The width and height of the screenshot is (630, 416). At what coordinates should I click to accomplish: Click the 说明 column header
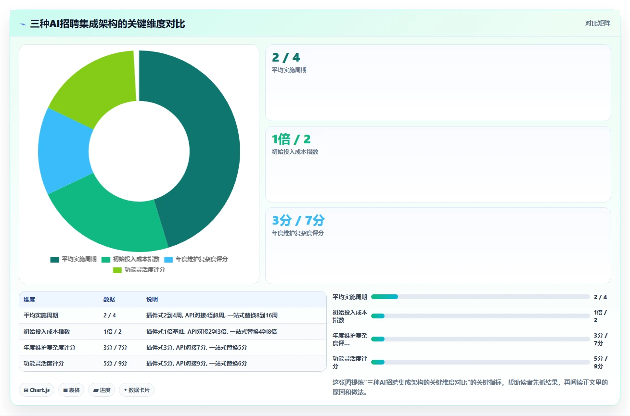click(152, 300)
